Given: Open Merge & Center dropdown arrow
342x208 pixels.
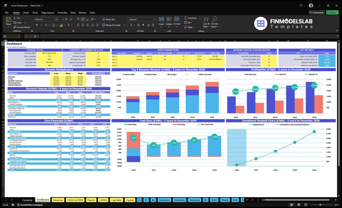Looking at the screenshot, I should [x=124, y=25].
